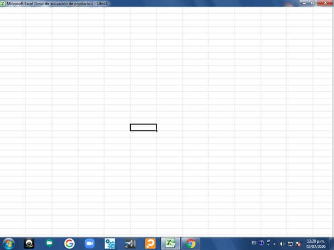The width and height of the screenshot is (334, 250).
Task: Minimize the Excel window
Action: (x=304, y=3)
